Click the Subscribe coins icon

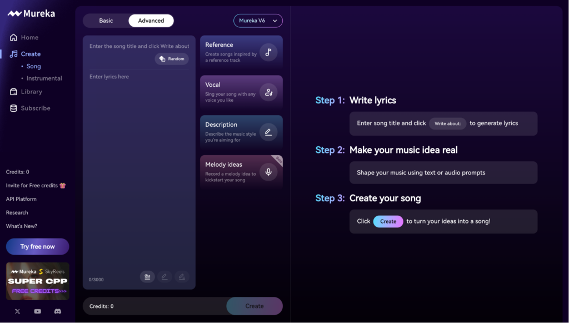[x=13, y=108]
